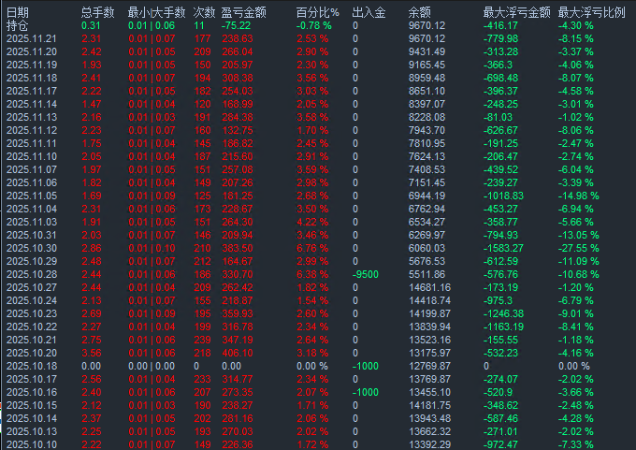This screenshot has height=450, width=636.
Task: Click profit value 132.75
Action: [238, 130]
